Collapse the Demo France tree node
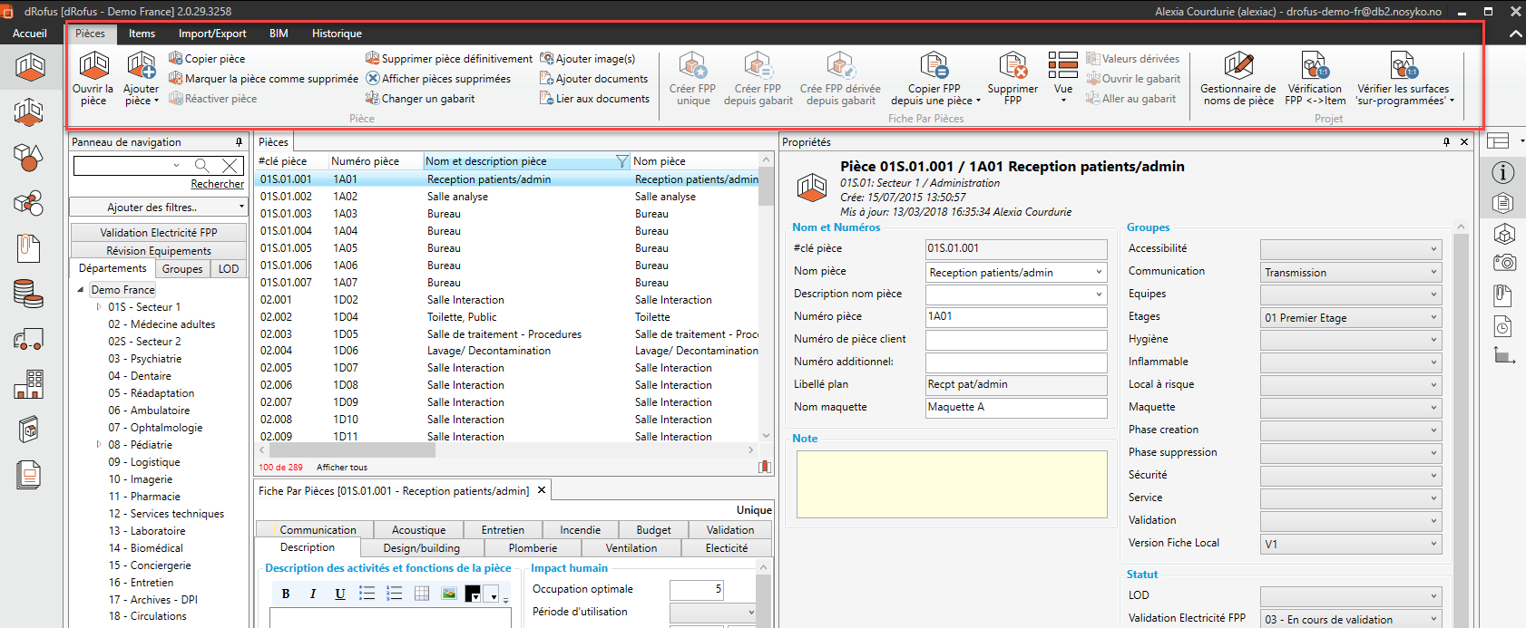Image resolution: width=1526 pixels, height=628 pixels. coord(81,290)
